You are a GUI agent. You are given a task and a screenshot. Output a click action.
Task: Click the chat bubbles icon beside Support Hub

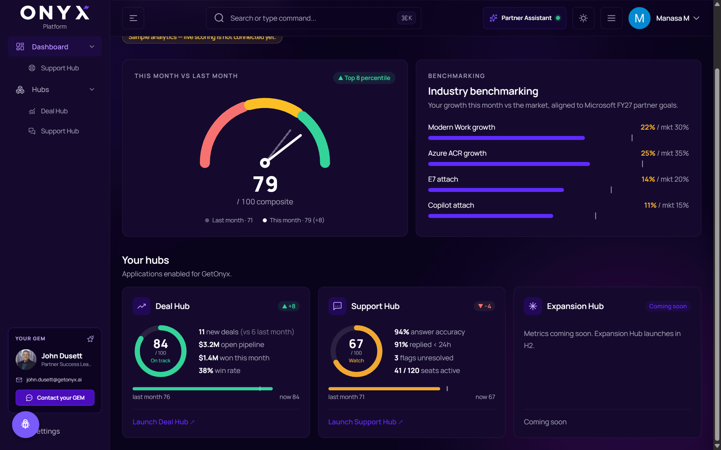(x=32, y=131)
